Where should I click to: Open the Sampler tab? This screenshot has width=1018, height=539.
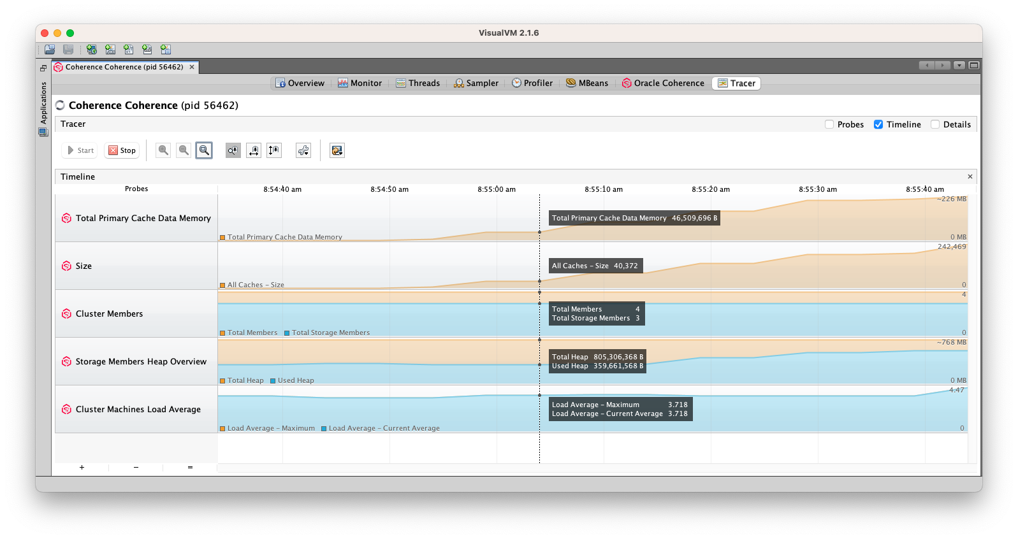pos(476,83)
